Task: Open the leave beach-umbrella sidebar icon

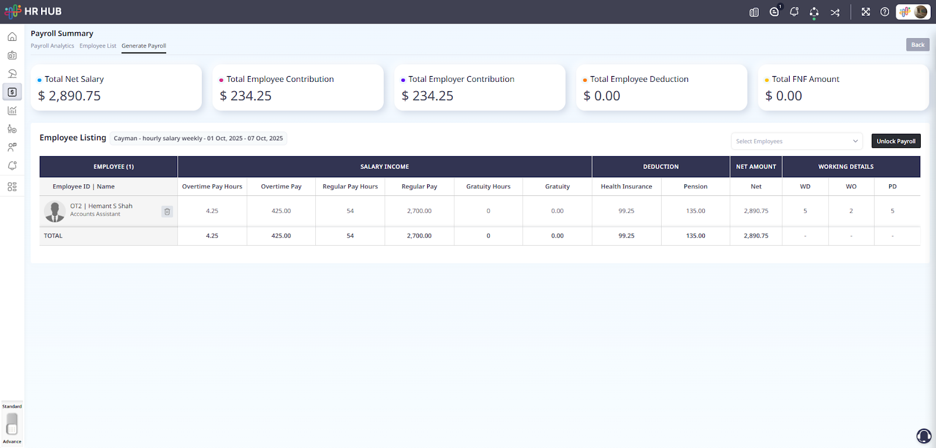Action: tap(12, 74)
